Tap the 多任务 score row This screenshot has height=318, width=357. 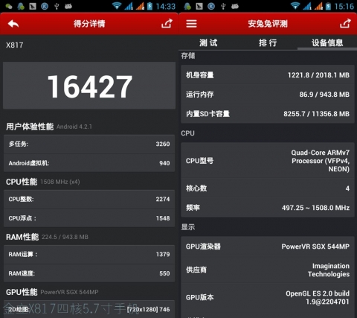(x=89, y=144)
